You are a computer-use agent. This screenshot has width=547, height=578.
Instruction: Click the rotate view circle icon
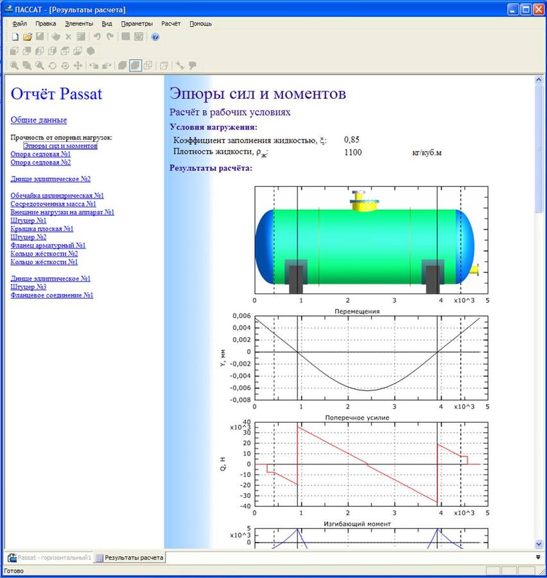tap(53, 66)
